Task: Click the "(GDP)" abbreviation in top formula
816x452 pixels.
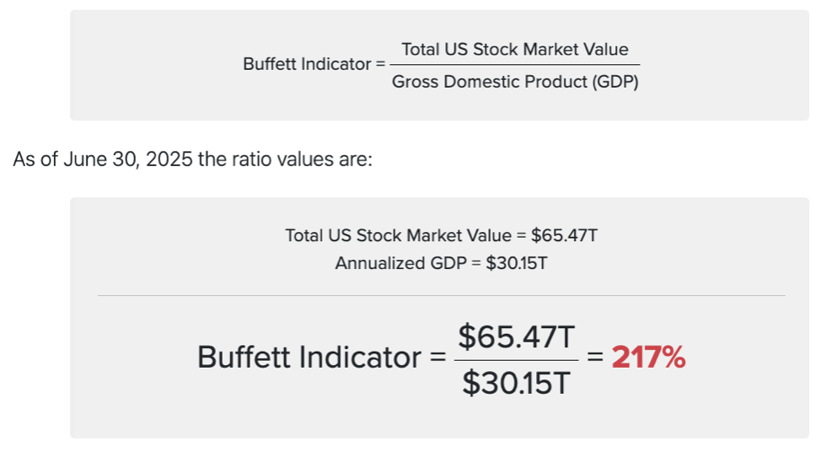Action: 615,82
